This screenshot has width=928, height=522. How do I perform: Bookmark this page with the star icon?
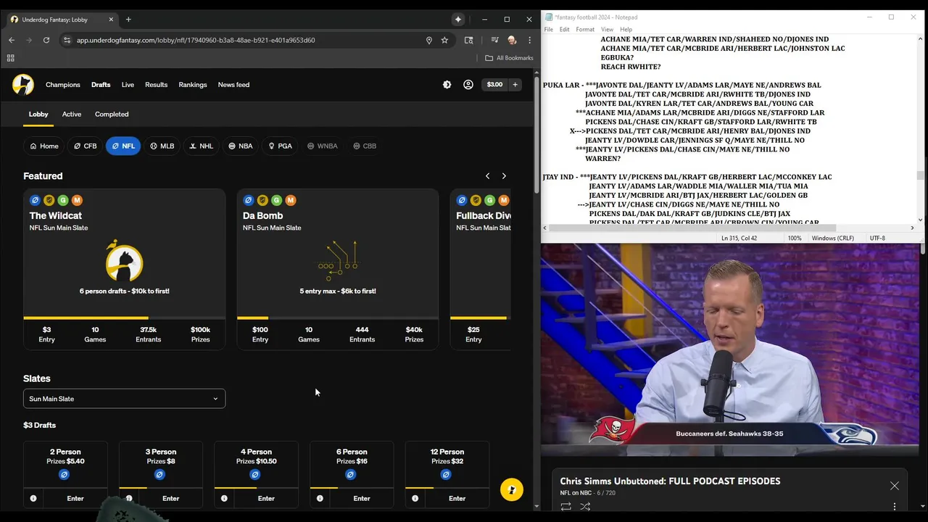(x=444, y=40)
